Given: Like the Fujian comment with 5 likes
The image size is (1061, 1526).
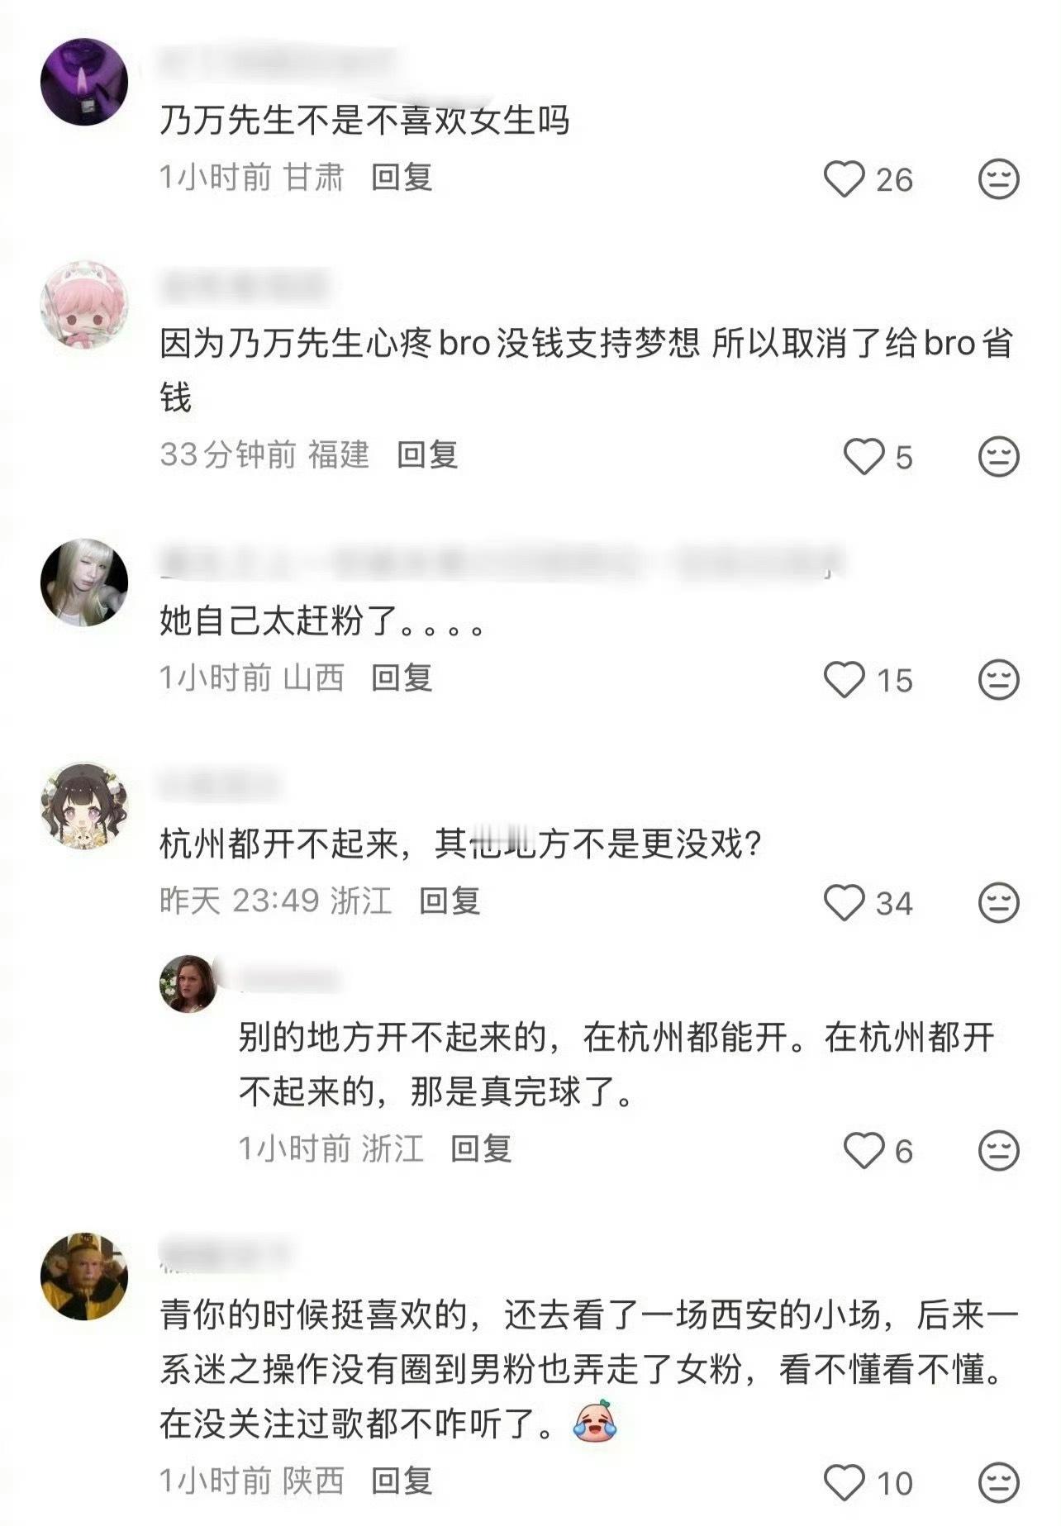Looking at the screenshot, I should click(864, 457).
